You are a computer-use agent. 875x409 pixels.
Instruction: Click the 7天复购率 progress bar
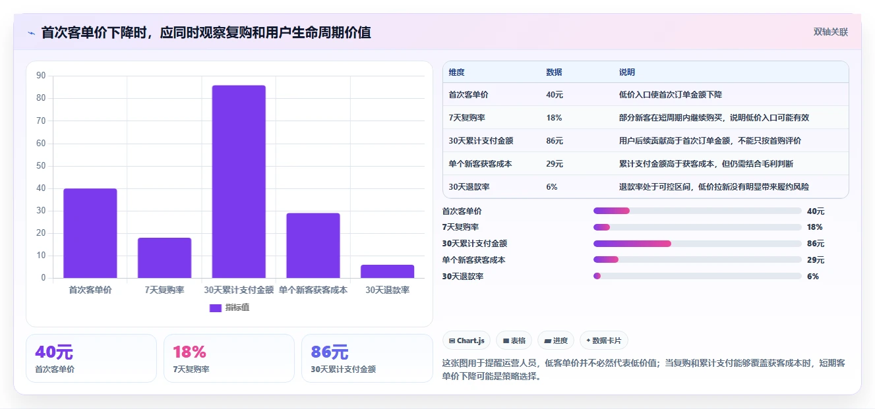click(x=698, y=227)
